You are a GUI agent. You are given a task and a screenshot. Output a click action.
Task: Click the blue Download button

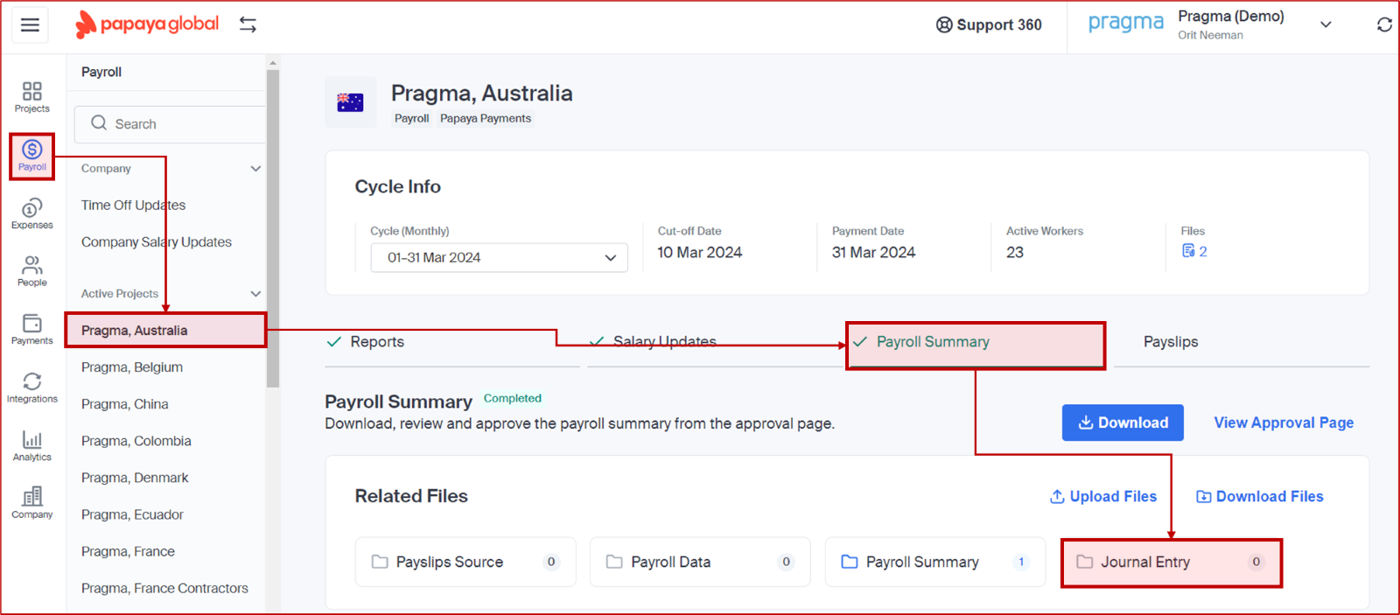pyautogui.click(x=1123, y=423)
